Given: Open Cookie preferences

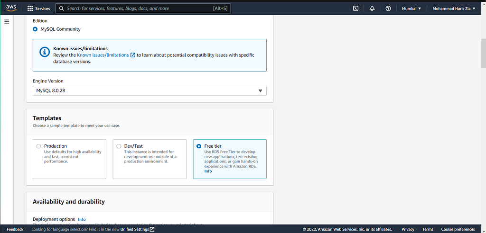Looking at the screenshot, I should click(x=458, y=229).
